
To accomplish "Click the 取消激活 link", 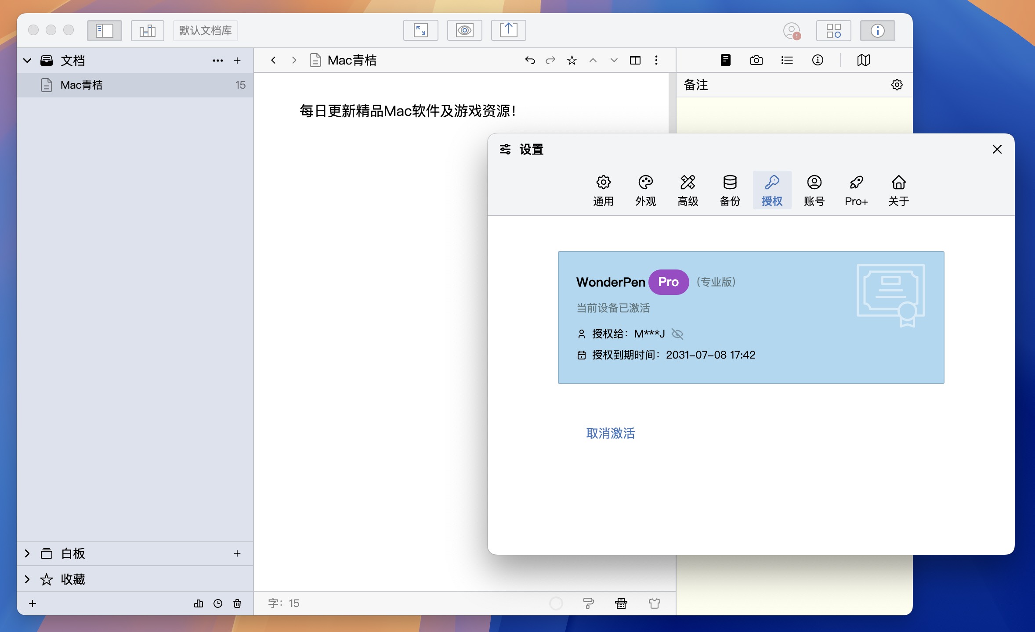I will click(x=611, y=434).
